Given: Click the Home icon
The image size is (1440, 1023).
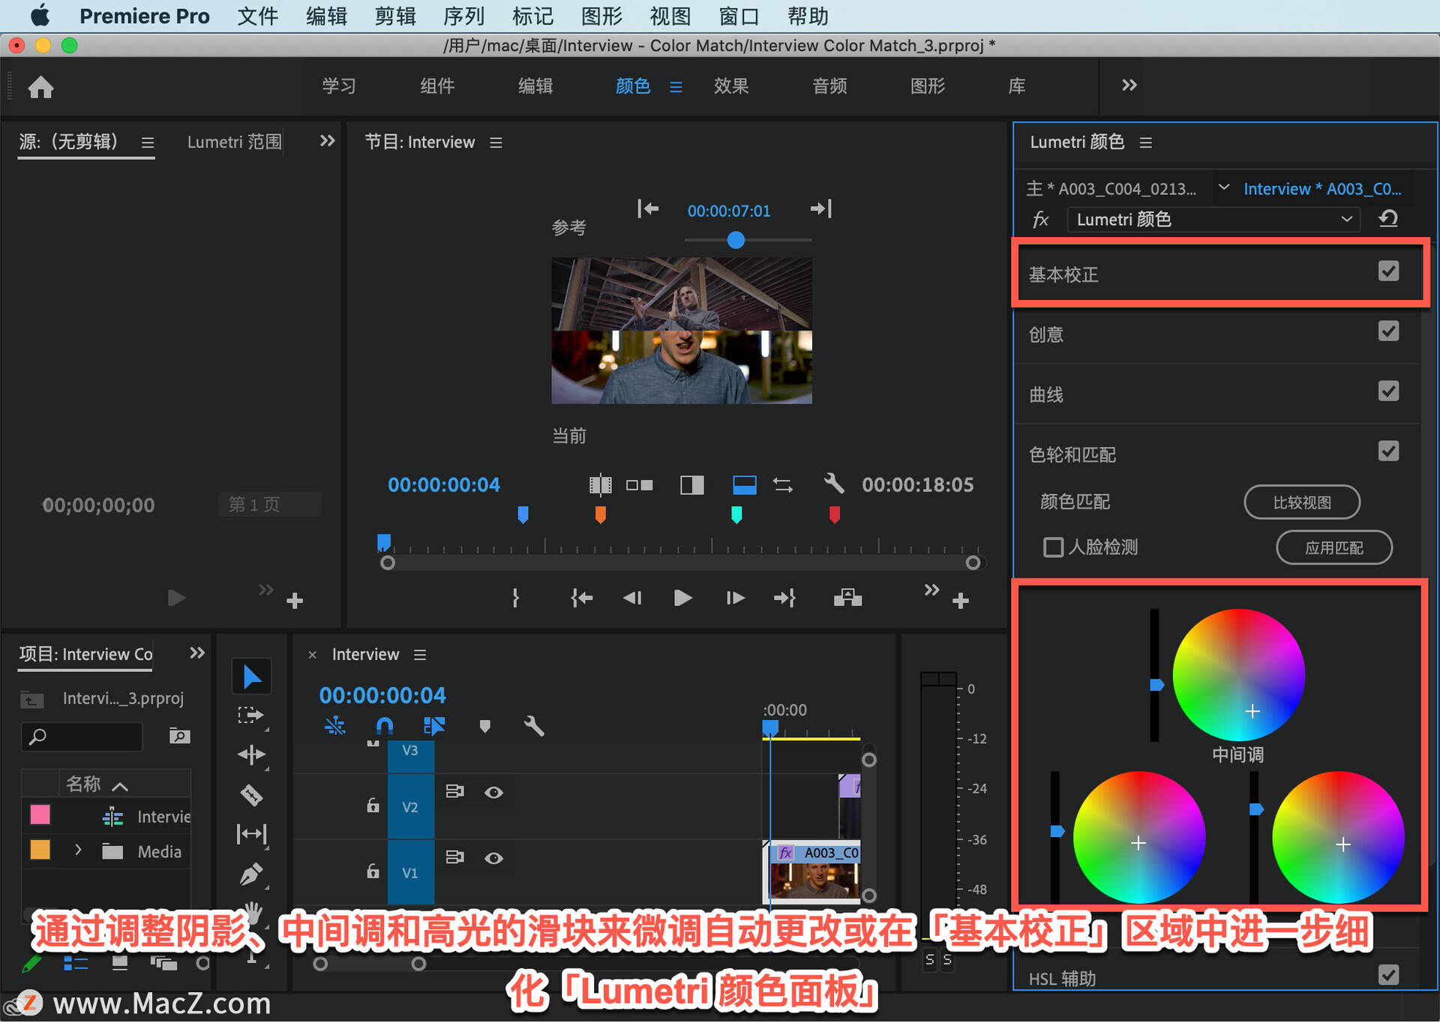Looking at the screenshot, I should click(x=40, y=87).
